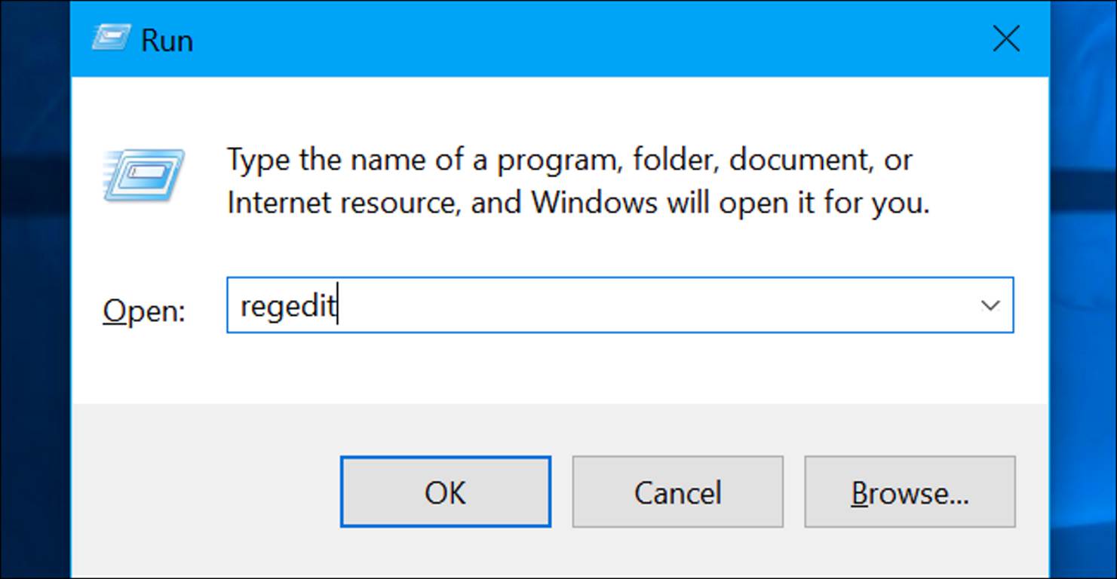Click the Run dialog title text

coord(167,39)
